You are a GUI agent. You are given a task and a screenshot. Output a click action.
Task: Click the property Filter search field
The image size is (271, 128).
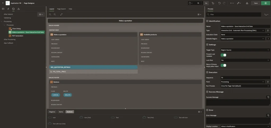pyautogui.click(x=234, y=15)
